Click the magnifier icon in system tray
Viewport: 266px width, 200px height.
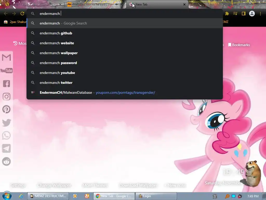tap(227, 196)
